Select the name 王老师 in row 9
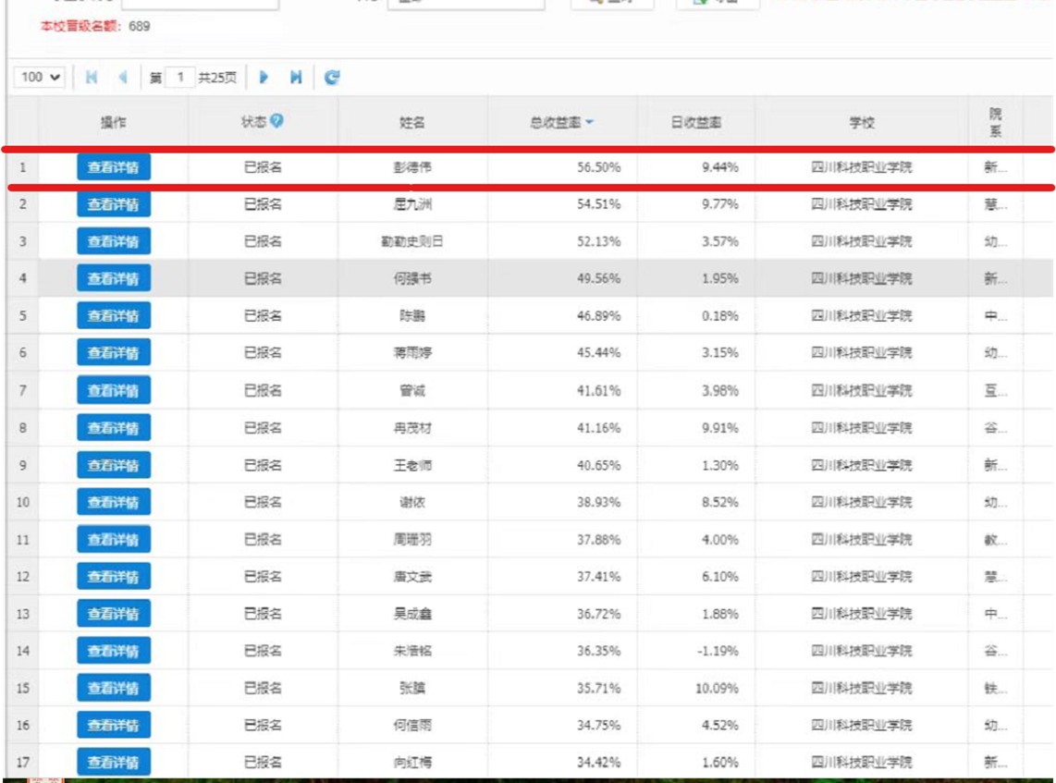1056x783 pixels. point(412,465)
